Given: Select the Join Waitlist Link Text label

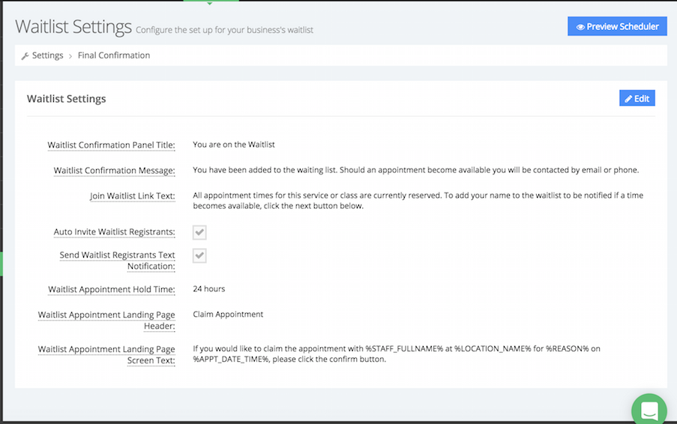Looking at the screenshot, I should click(x=131, y=196).
